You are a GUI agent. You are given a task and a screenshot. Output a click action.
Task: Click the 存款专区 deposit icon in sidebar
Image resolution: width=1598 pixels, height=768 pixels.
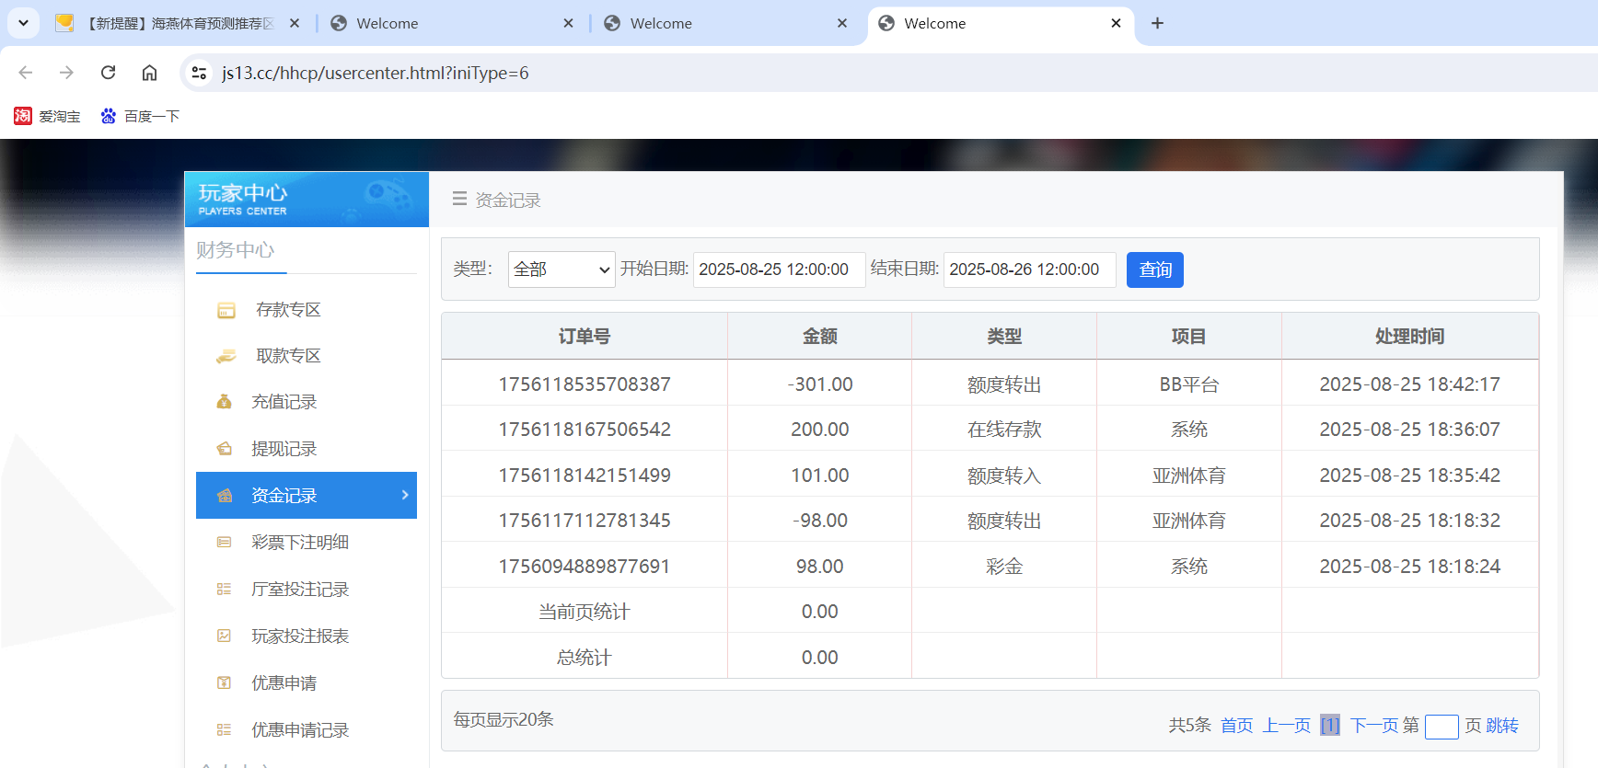point(226,311)
